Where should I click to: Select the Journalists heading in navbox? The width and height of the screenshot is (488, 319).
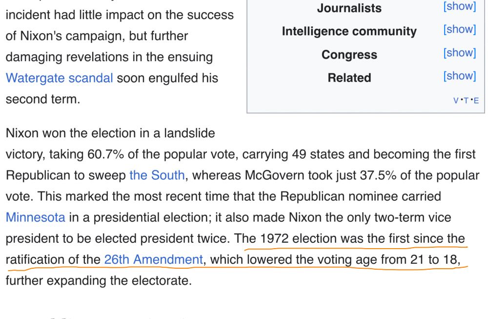click(349, 8)
